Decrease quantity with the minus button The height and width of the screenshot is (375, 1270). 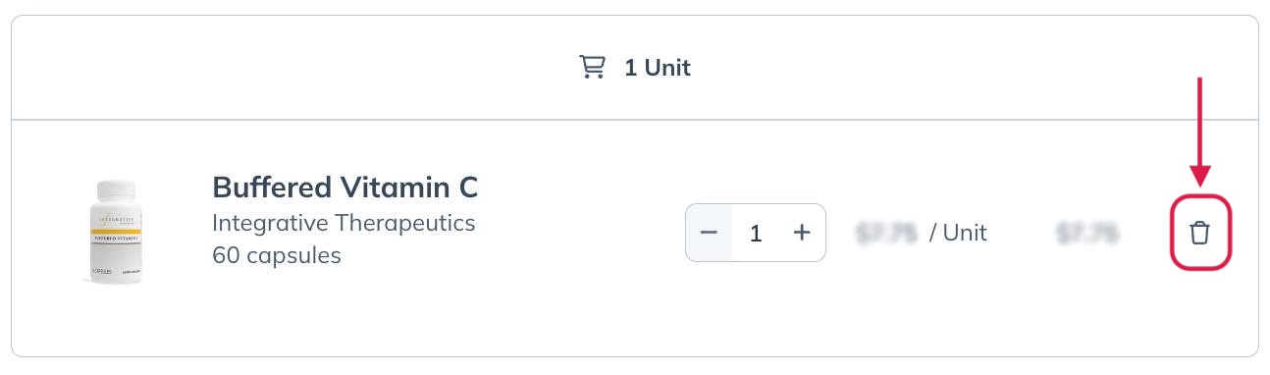(709, 233)
